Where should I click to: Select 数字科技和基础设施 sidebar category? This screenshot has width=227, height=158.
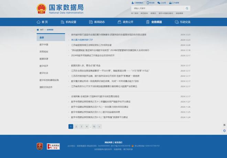click(49, 80)
